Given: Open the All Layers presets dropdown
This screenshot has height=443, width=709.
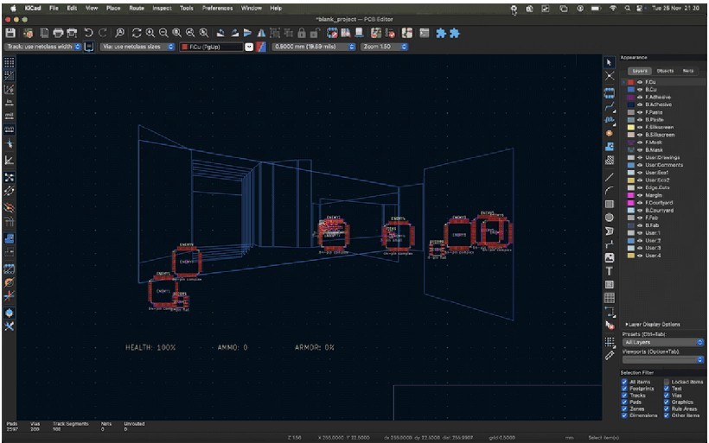Looking at the screenshot, I should (662, 342).
